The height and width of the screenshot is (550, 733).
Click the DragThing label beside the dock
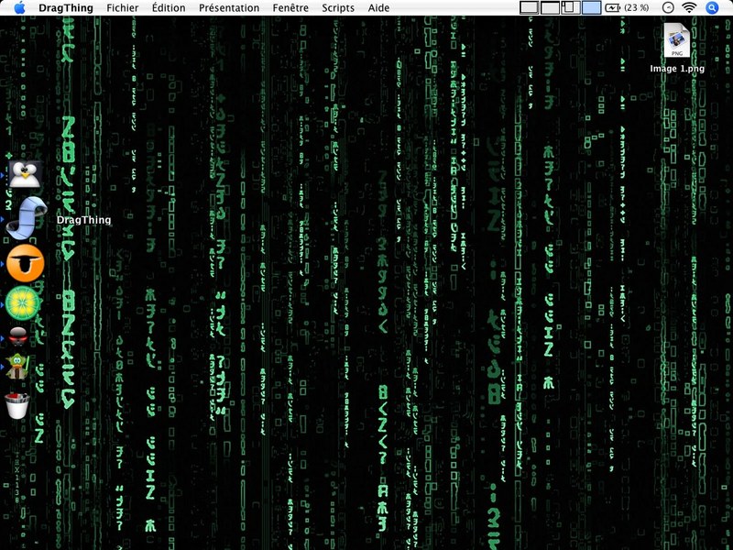pos(83,220)
